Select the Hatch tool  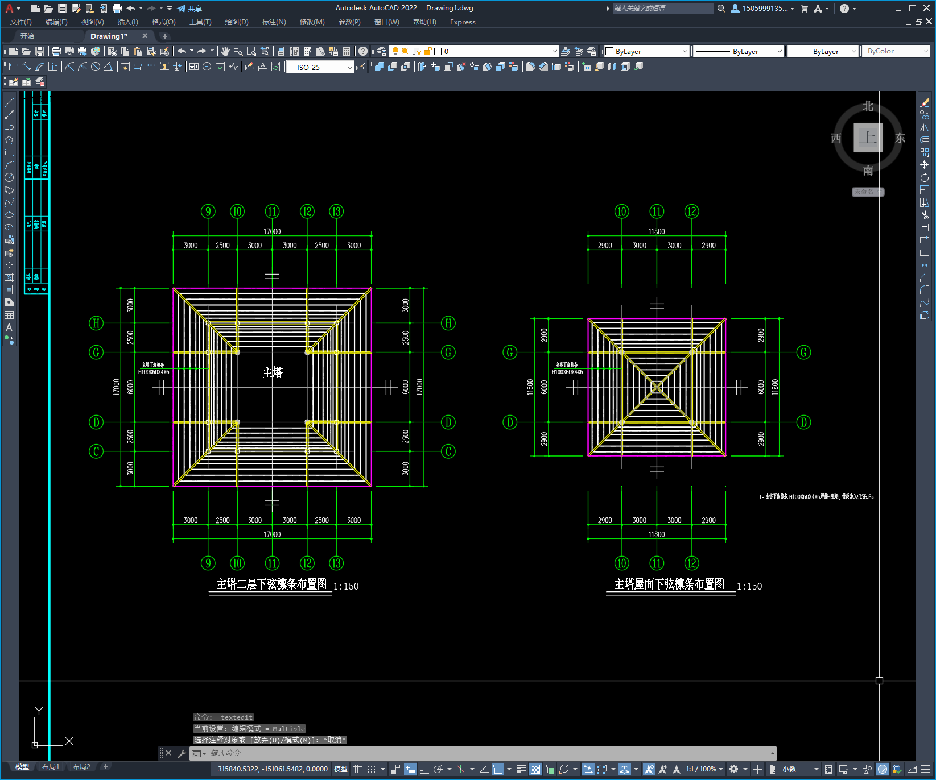(x=9, y=277)
